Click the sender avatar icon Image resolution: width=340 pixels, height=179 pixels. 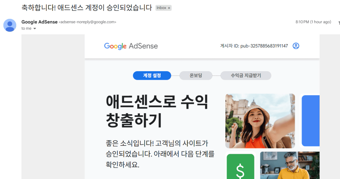10,25
